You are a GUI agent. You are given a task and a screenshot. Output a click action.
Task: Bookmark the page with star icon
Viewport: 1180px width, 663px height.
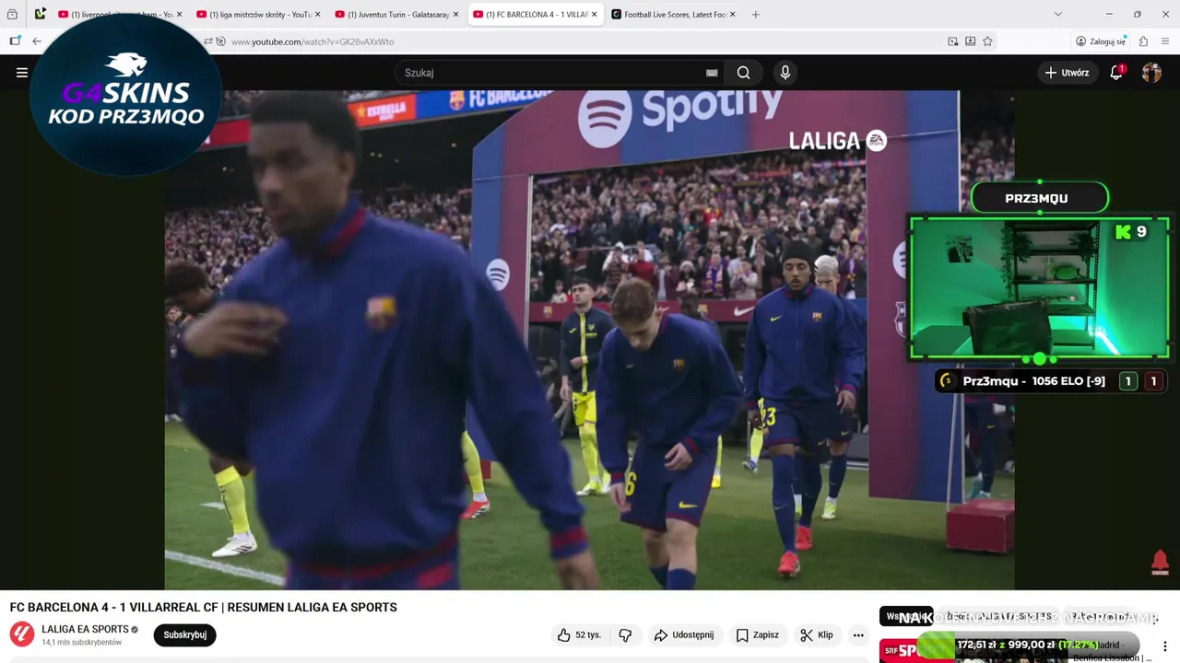click(987, 41)
